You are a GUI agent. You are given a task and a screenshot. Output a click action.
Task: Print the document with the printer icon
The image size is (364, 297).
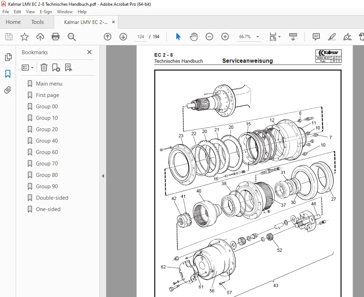[56, 37]
